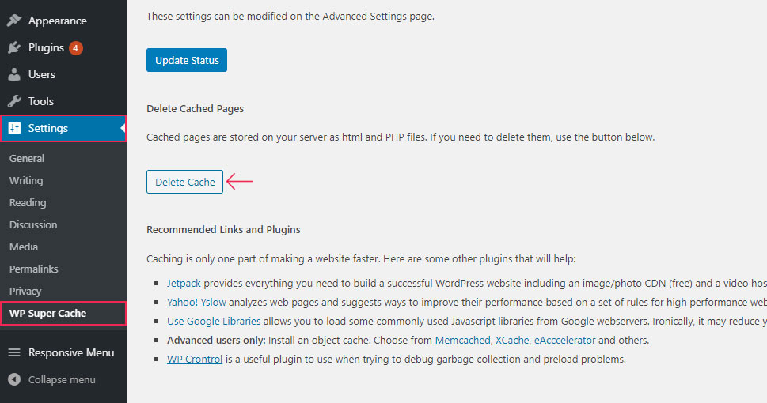Open the Appearance menu

point(63,21)
